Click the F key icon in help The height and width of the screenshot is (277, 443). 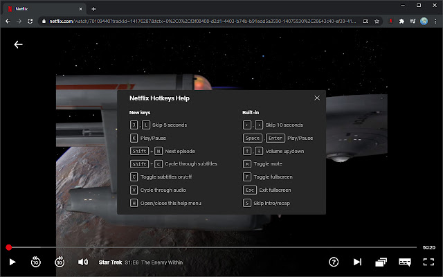coord(247,177)
